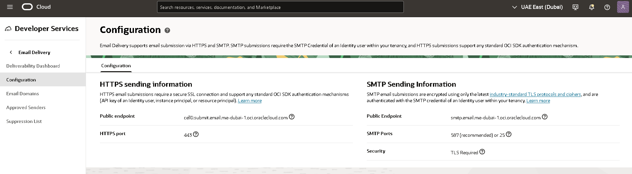
Task: Show help for SMTP public endpoint
Action: (x=545, y=117)
